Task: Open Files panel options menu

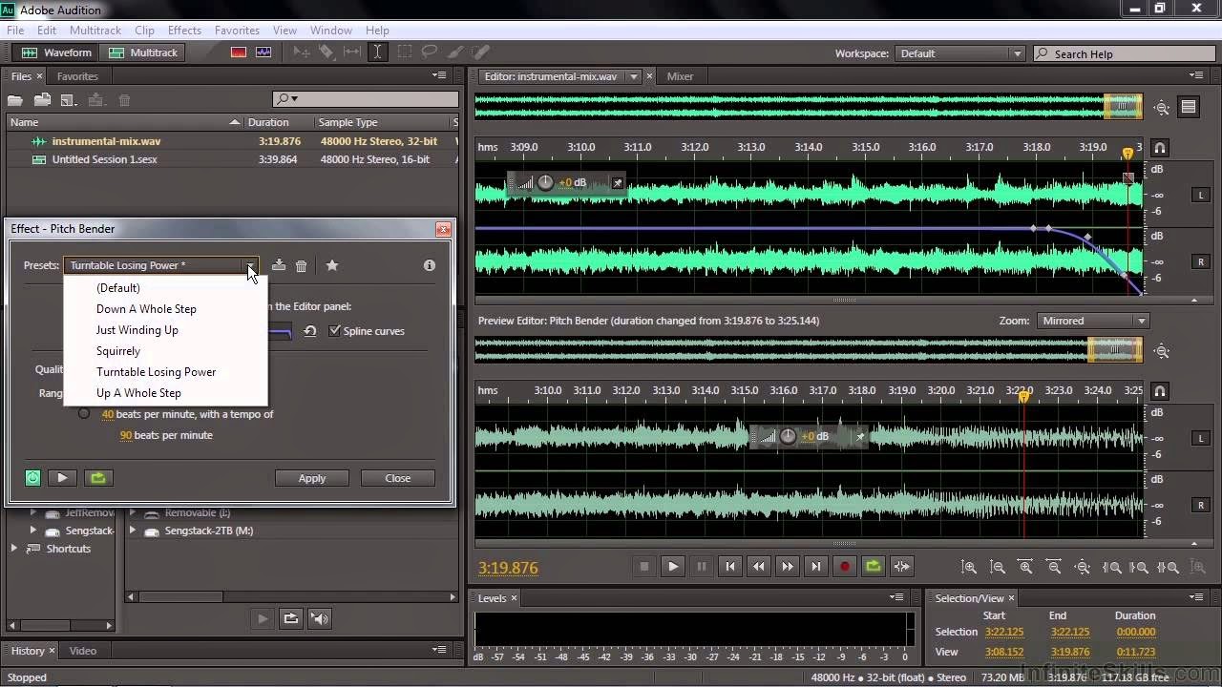Action: pyautogui.click(x=439, y=75)
